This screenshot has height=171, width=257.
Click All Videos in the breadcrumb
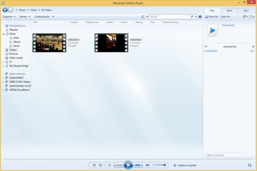(47, 10)
